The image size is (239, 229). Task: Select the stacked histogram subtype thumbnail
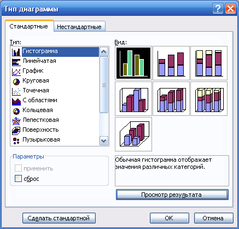click(171, 63)
